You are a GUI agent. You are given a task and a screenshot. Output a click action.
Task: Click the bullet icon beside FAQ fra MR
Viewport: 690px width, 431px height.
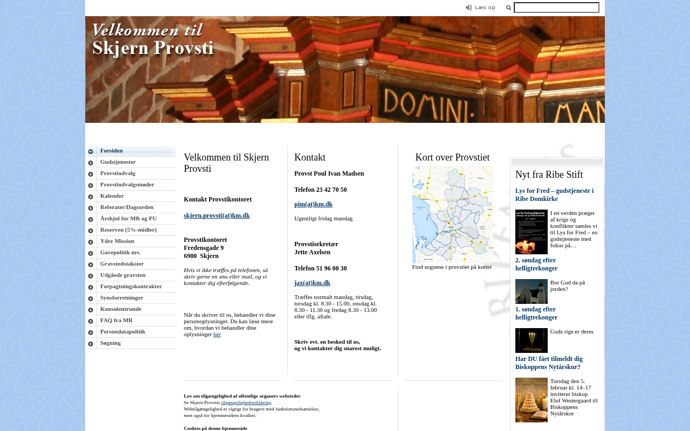91,321
